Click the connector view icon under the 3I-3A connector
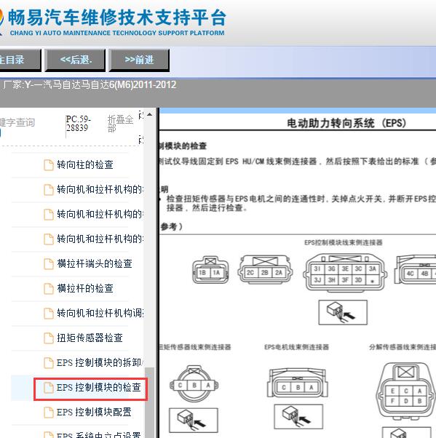Image resolution: width=436 pixels, height=438 pixels. pos(343,312)
